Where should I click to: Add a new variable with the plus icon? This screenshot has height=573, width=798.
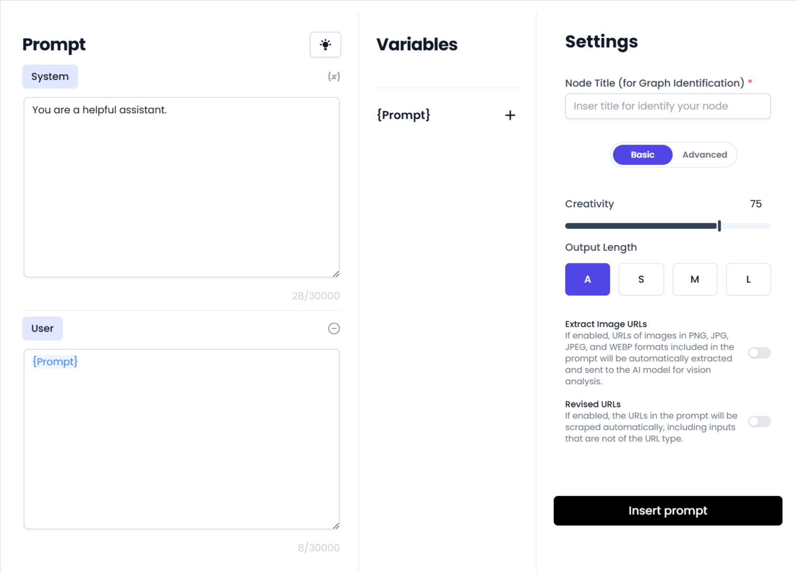[x=510, y=115]
